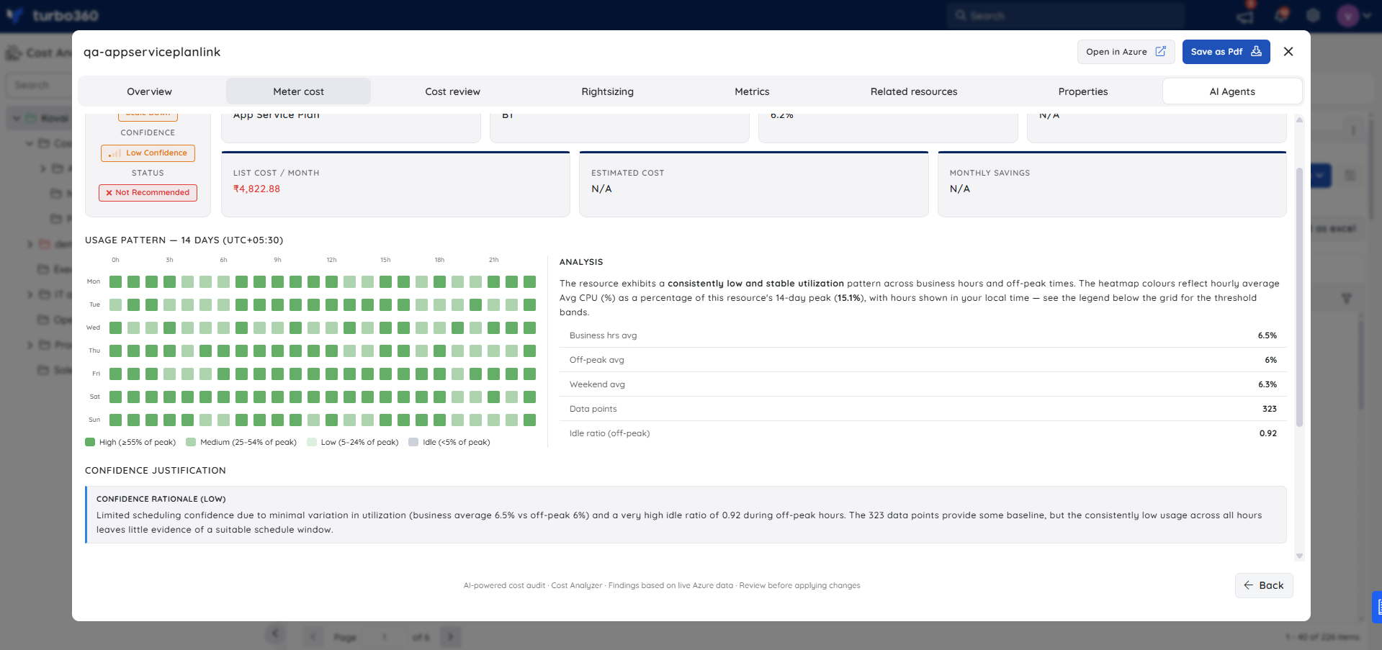
Task: Go to the Metrics tab
Action: coord(752,91)
